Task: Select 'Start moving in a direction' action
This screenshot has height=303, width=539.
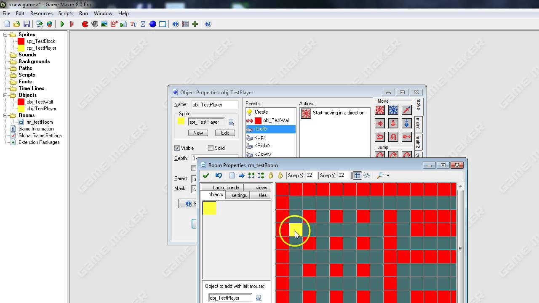Action: pyautogui.click(x=335, y=113)
